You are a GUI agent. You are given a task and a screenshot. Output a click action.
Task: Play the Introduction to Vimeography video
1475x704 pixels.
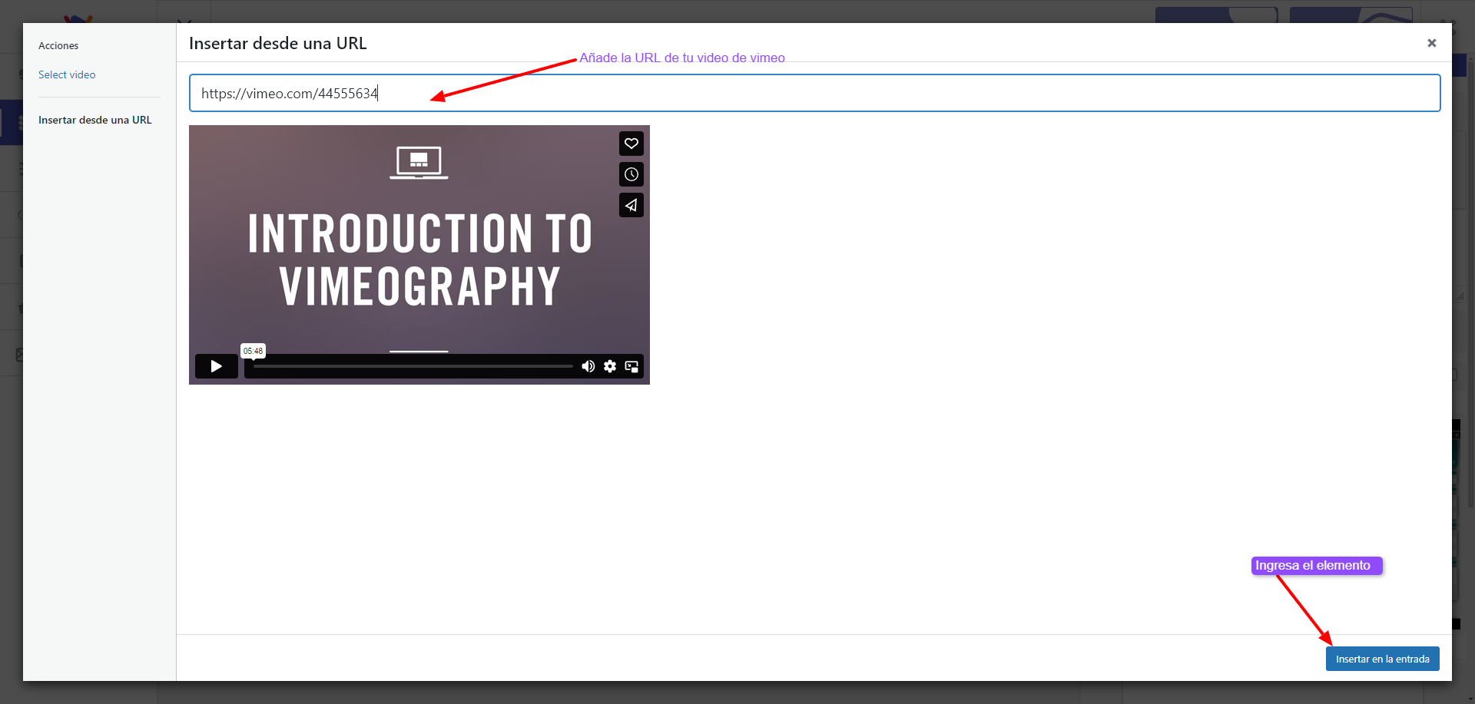(x=216, y=366)
